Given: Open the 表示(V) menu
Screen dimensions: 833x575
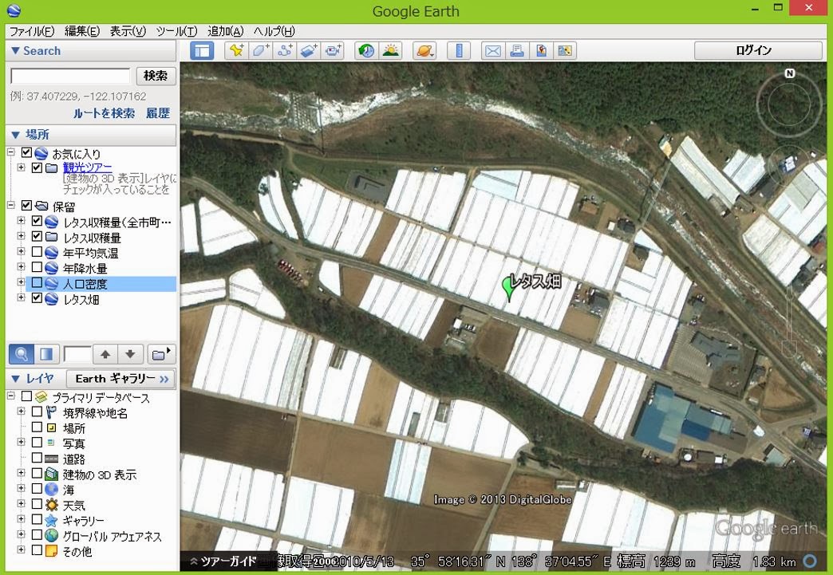Looking at the screenshot, I should coord(128,31).
